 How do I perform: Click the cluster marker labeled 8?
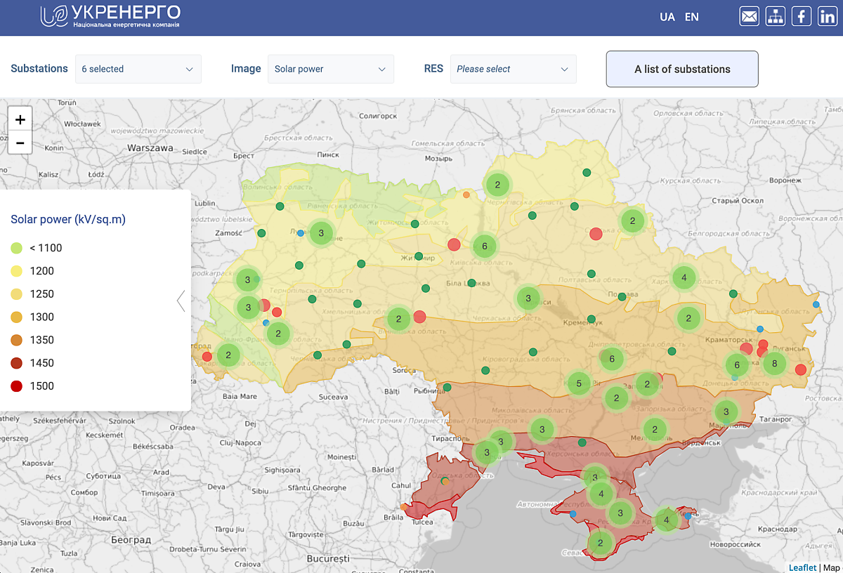(774, 363)
